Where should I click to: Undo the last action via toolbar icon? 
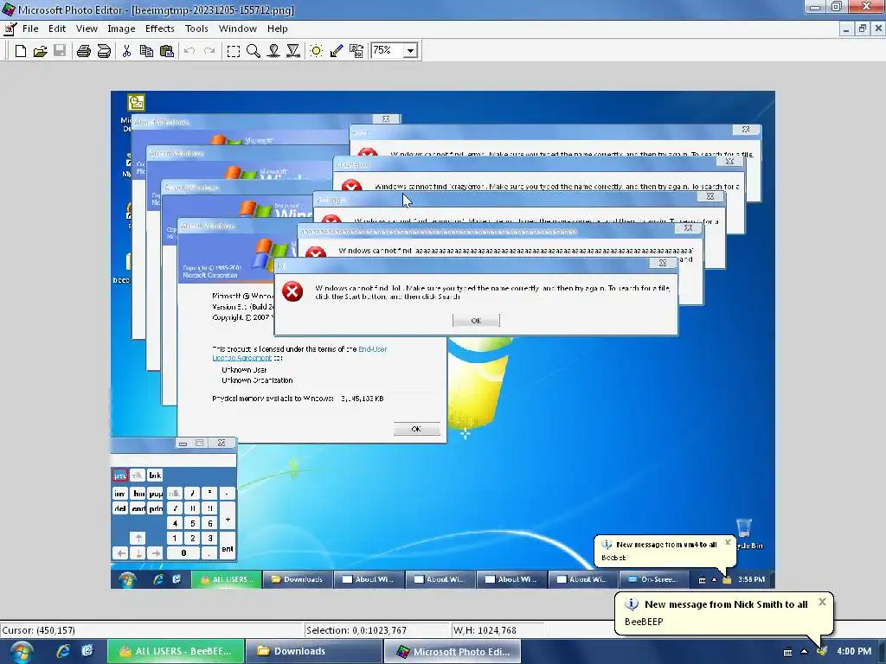tap(189, 51)
